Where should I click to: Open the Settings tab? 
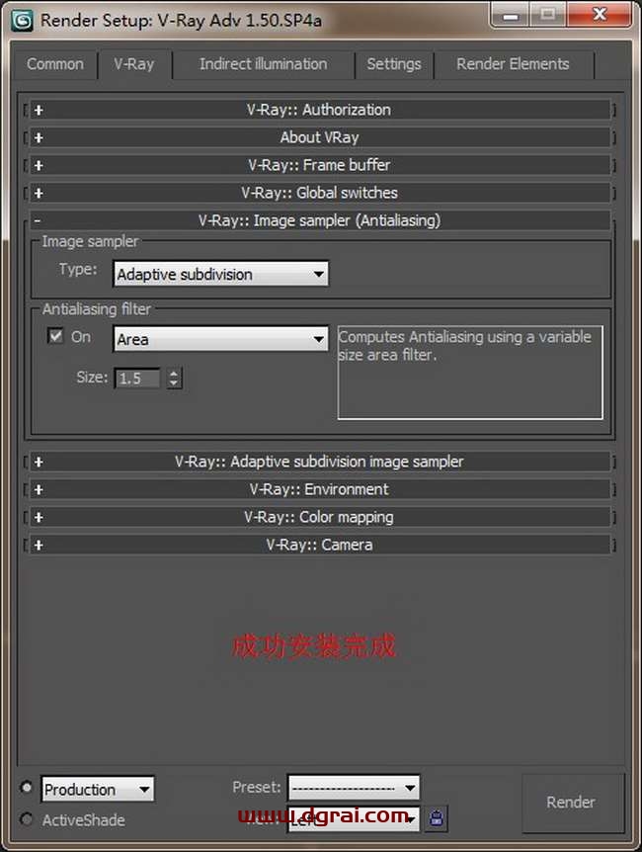[x=394, y=64]
